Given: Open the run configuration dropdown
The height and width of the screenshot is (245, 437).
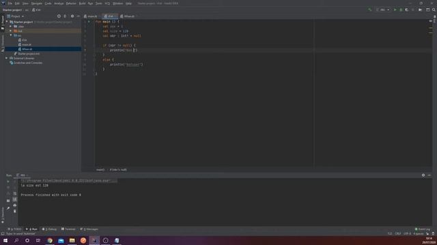Looking at the screenshot, I should tap(382, 10).
